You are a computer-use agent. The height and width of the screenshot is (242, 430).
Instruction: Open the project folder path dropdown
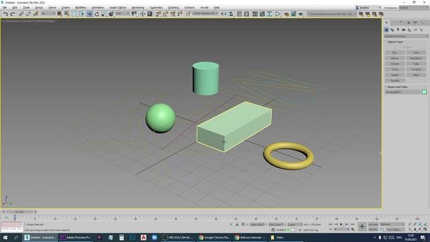click(x=331, y=13)
